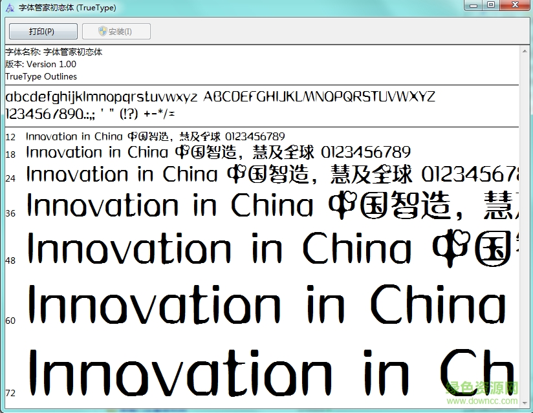Click the Version 1.00 line

click(x=40, y=64)
